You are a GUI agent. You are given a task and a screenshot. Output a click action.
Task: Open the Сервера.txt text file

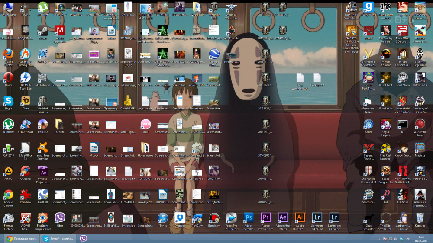[x=317, y=80]
